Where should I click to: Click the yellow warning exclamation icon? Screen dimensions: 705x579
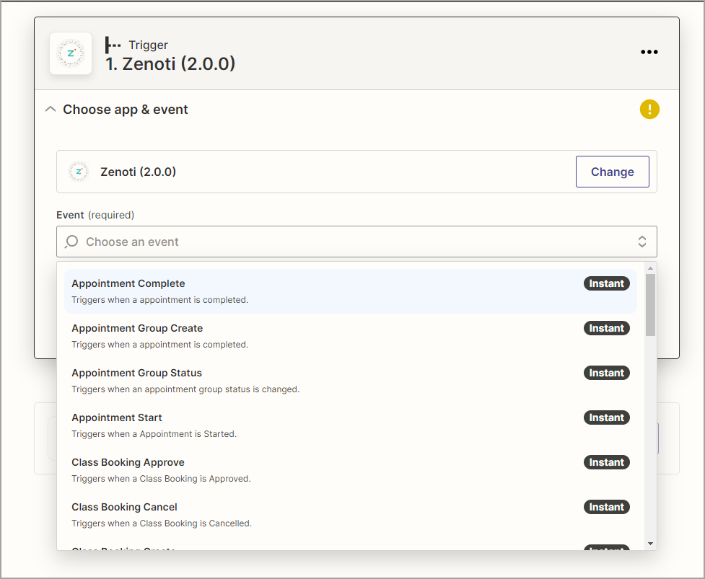(649, 109)
